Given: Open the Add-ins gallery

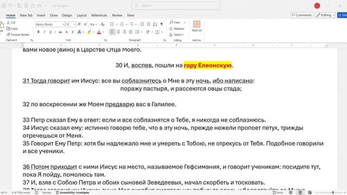Looking at the screenshot, I should coord(197,26).
